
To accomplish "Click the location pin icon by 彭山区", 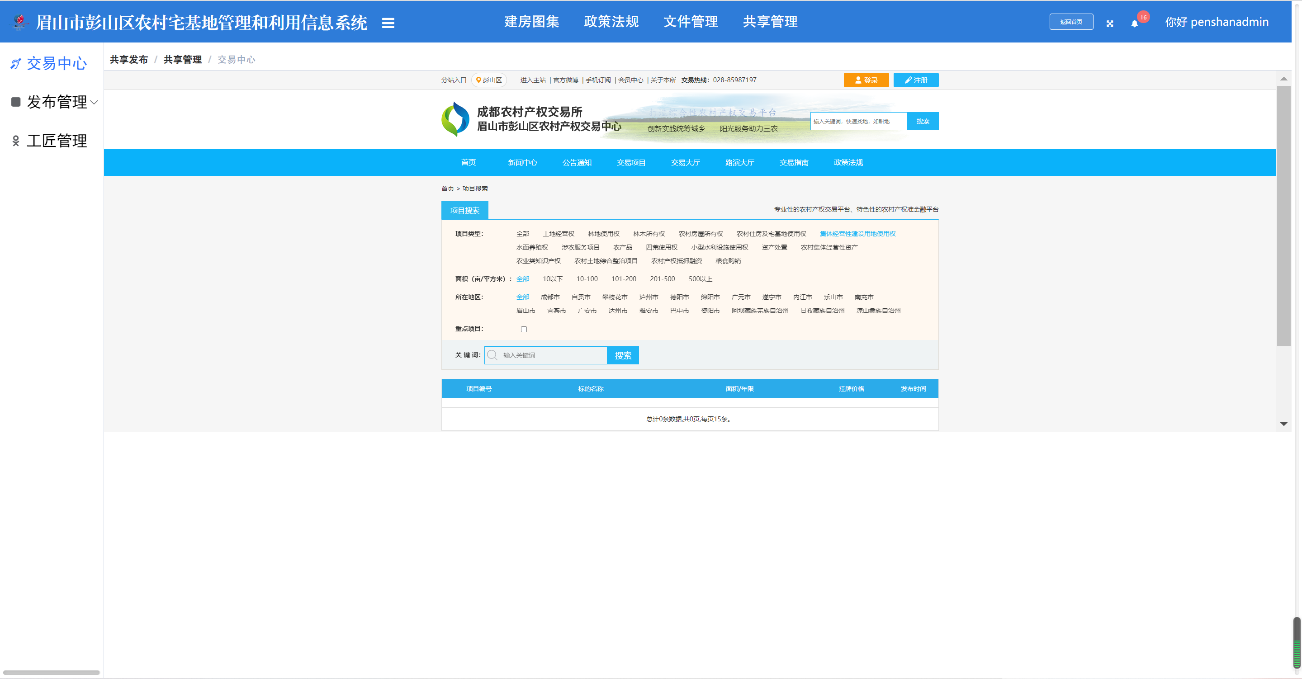I will (x=478, y=80).
